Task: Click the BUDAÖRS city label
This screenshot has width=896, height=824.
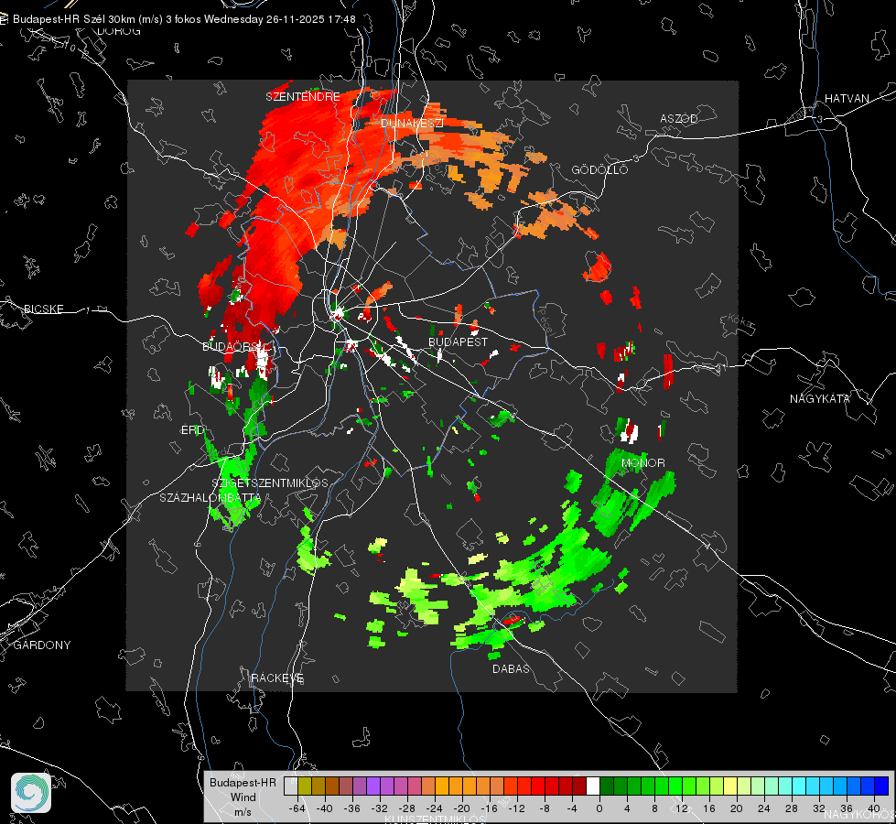Action: point(235,346)
